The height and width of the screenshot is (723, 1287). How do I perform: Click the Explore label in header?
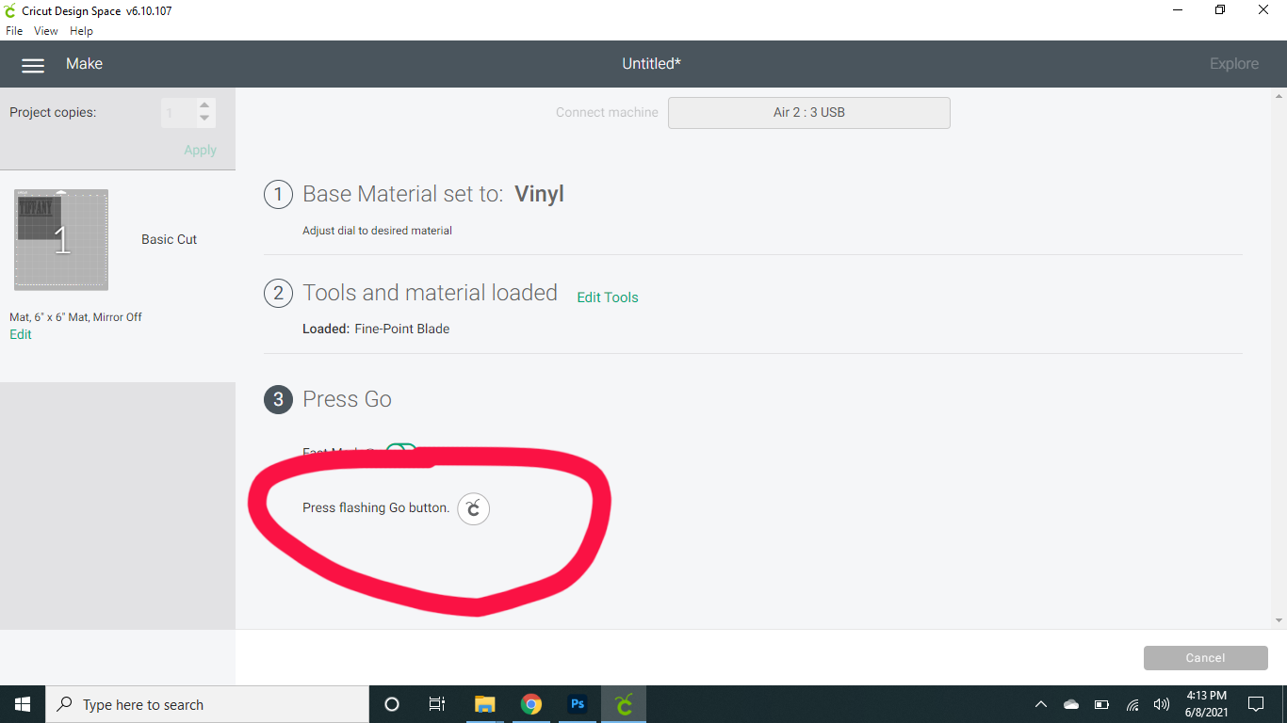[1234, 64]
